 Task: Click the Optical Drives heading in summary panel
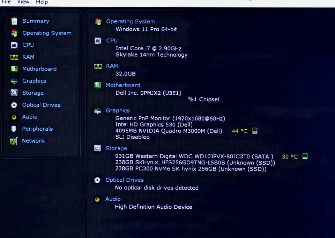pyautogui.click(x=125, y=180)
